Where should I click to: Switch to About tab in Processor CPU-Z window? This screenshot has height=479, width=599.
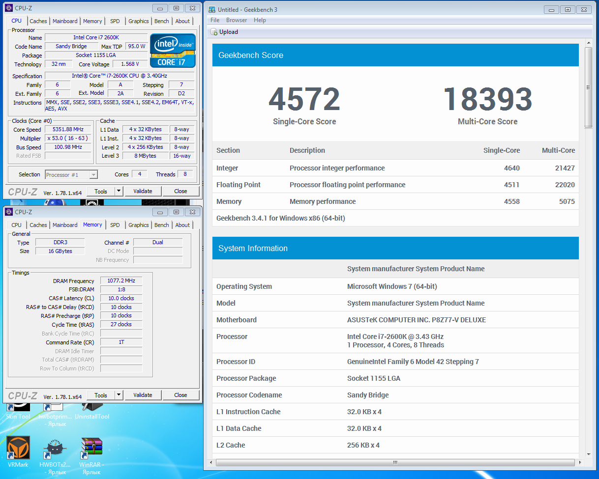(182, 21)
